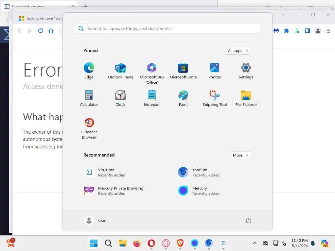Open the power options button
Viewport: 335px width, 251px height.
click(249, 221)
